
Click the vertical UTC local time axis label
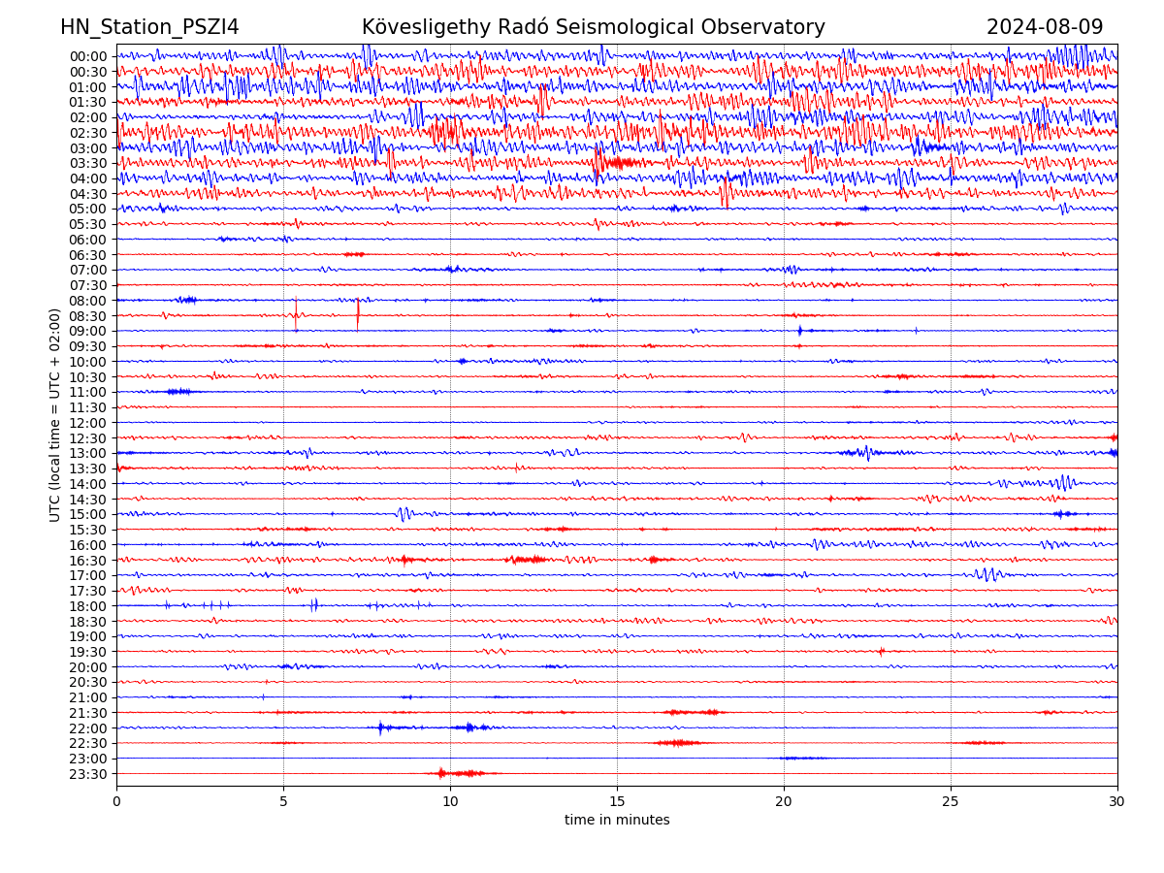point(56,414)
